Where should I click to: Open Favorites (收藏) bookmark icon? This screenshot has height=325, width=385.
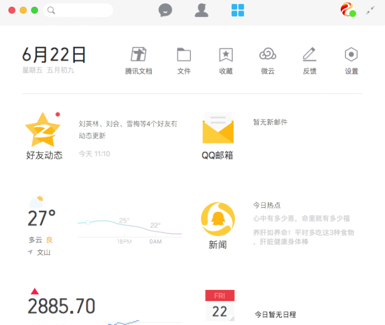pos(226,55)
